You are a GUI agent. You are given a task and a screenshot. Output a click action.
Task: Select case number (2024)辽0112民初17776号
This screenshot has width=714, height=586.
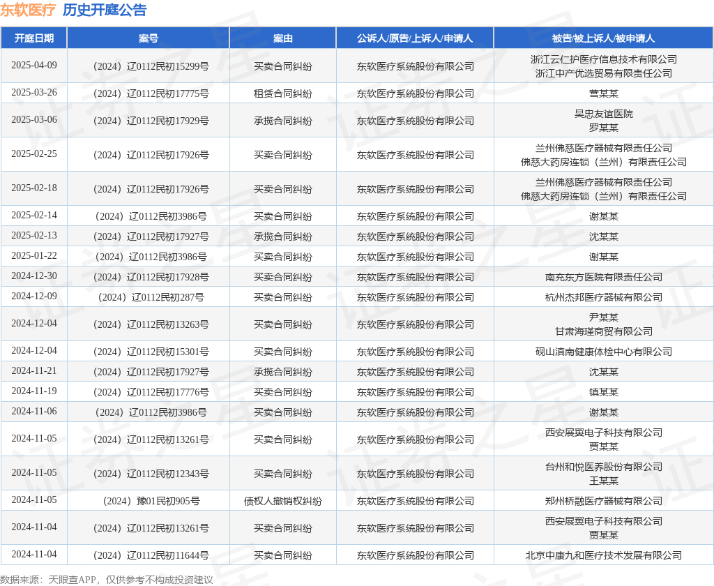point(151,392)
